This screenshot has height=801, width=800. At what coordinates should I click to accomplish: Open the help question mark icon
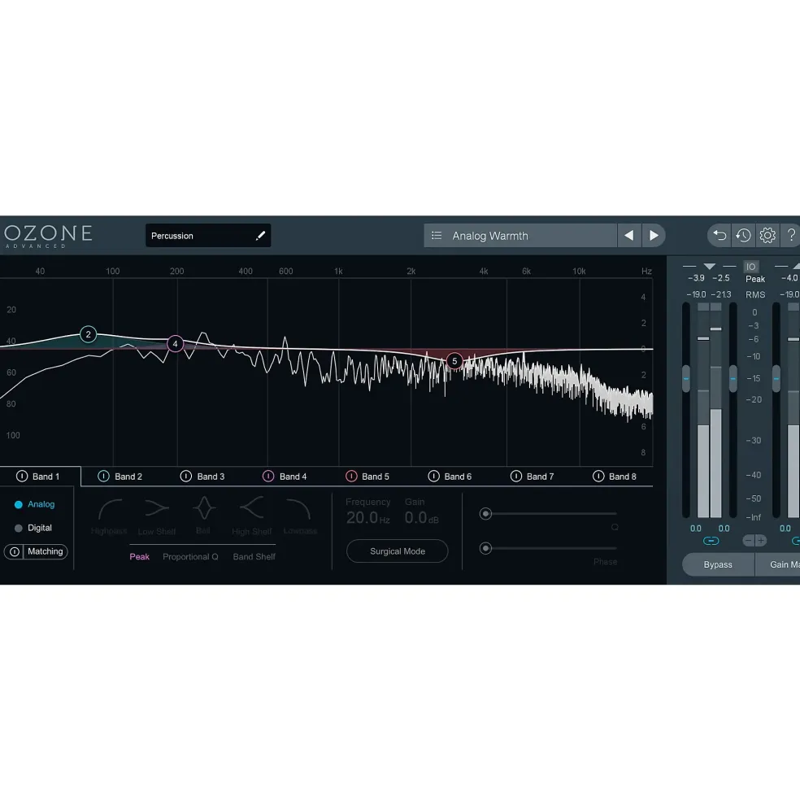(791, 235)
